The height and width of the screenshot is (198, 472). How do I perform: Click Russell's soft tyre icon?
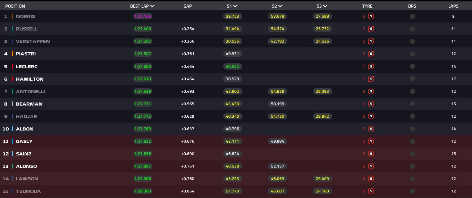click(x=371, y=29)
